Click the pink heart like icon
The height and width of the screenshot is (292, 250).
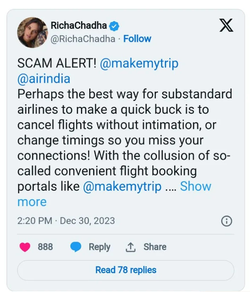pyautogui.click(x=25, y=247)
